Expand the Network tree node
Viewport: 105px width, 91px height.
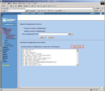[1, 48]
